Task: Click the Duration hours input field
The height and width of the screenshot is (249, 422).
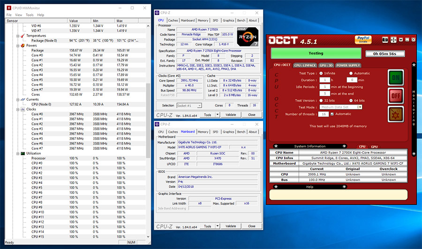Action: tap(325, 80)
